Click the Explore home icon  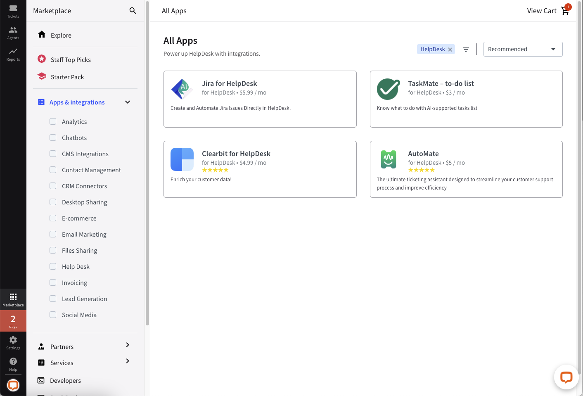(x=42, y=34)
